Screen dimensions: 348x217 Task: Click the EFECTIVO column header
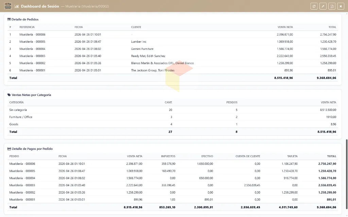point(207,156)
